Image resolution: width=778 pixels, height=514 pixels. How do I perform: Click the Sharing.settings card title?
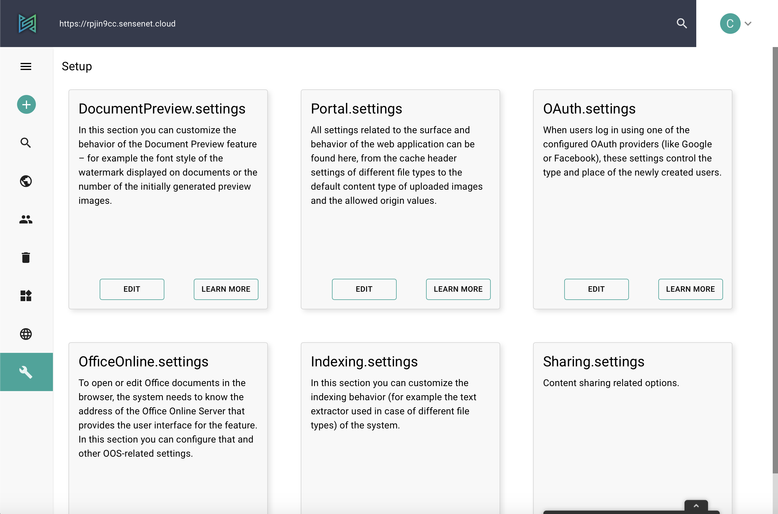(593, 362)
